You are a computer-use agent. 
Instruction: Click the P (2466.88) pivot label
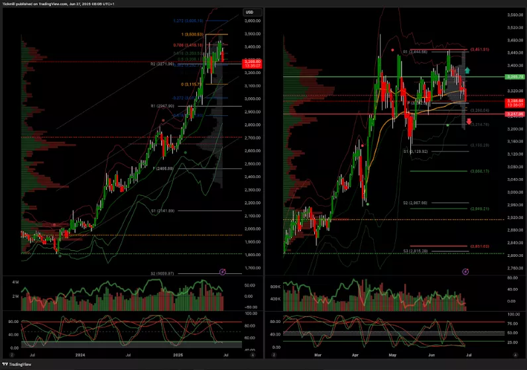pos(162,169)
